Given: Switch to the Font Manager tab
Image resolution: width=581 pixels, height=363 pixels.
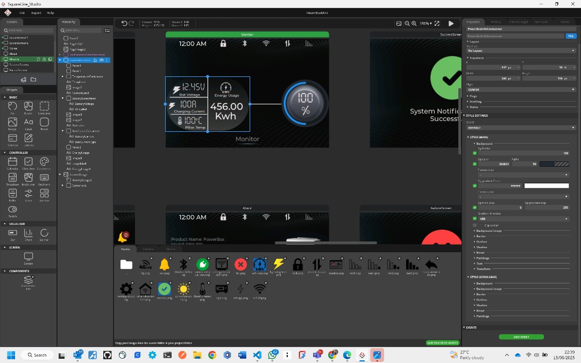Looking at the screenshot, I should [519, 22].
